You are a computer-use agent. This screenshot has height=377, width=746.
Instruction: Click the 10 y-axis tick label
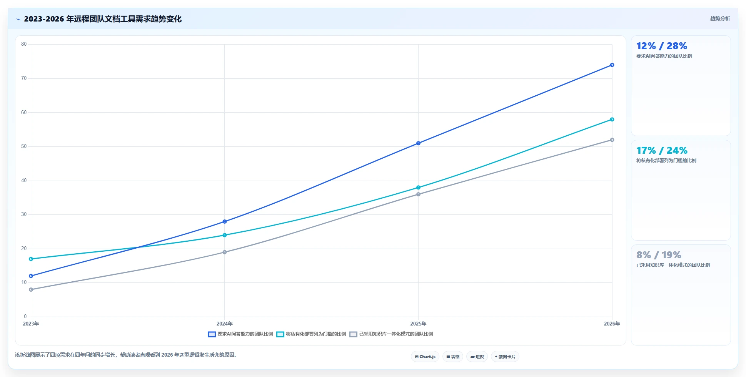[x=24, y=282]
